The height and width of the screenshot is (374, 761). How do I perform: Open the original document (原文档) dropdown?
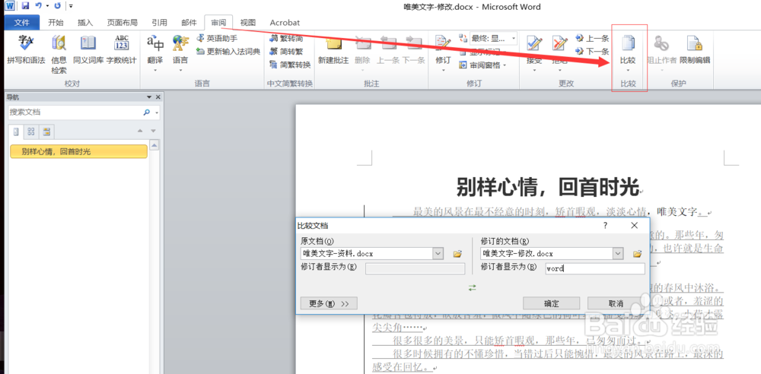click(438, 253)
